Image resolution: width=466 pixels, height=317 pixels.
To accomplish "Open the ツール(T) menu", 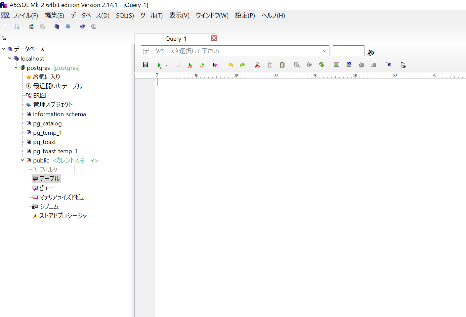I will coord(151,15).
